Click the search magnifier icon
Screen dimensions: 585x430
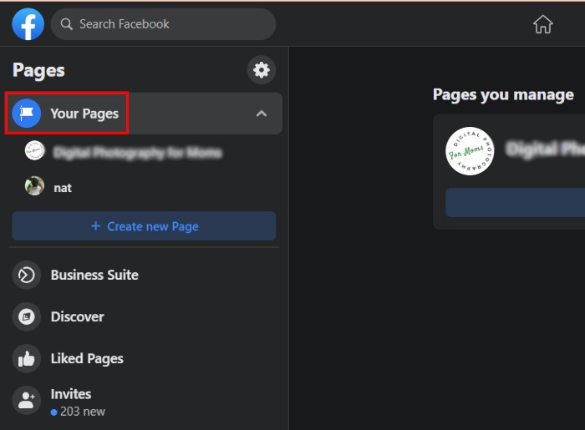pos(66,24)
